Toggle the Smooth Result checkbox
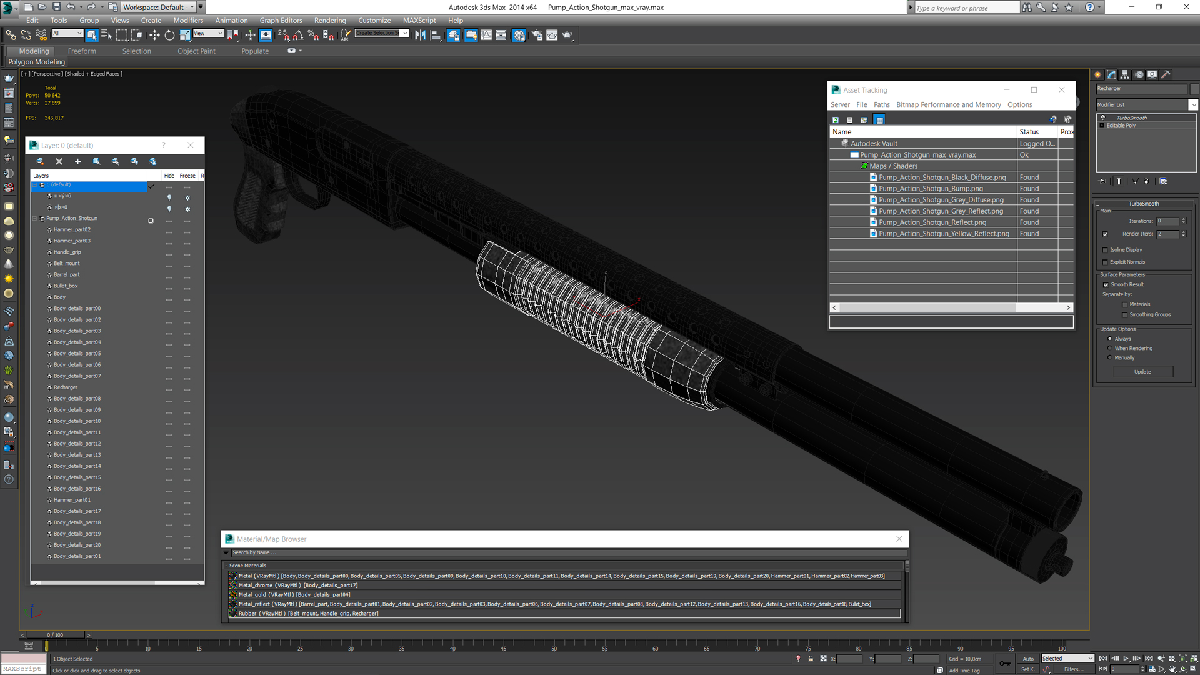The image size is (1200, 675). pyautogui.click(x=1106, y=285)
